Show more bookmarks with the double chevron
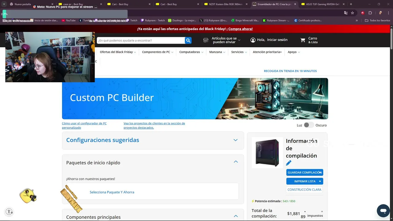This screenshot has width=393, height=221. coord(357,21)
